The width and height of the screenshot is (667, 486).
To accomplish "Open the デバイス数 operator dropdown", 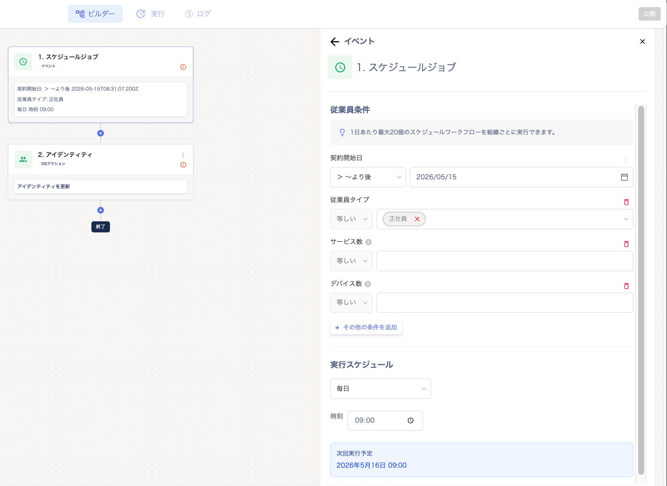I will coord(351,303).
